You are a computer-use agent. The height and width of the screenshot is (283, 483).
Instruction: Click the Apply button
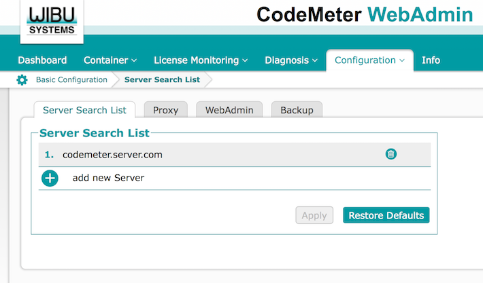click(x=314, y=215)
